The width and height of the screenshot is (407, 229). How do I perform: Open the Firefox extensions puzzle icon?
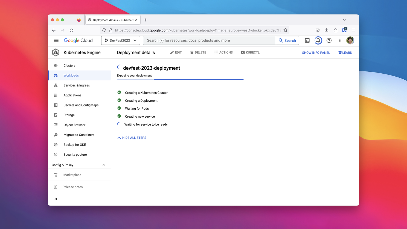point(336,30)
